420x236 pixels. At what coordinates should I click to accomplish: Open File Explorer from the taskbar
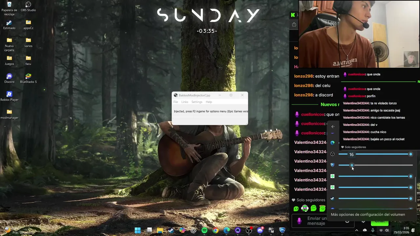click(160, 230)
